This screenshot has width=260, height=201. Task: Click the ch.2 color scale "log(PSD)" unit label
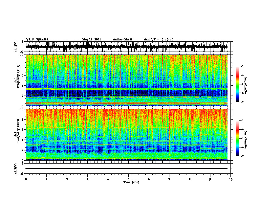pyautogui.click(x=246, y=140)
